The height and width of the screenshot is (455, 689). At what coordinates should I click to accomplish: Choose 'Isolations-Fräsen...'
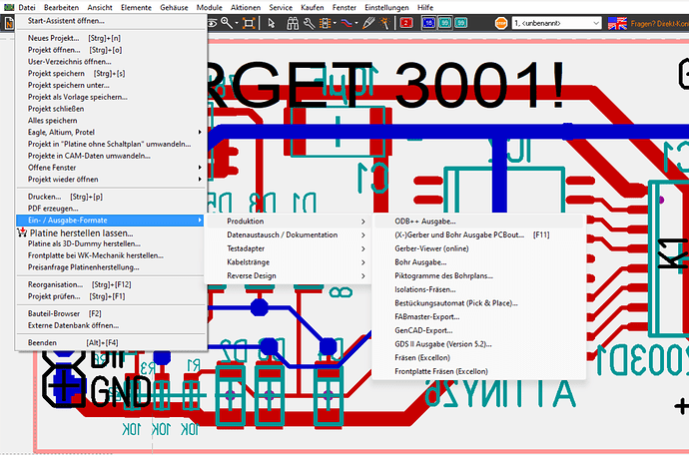pyautogui.click(x=479, y=289)
